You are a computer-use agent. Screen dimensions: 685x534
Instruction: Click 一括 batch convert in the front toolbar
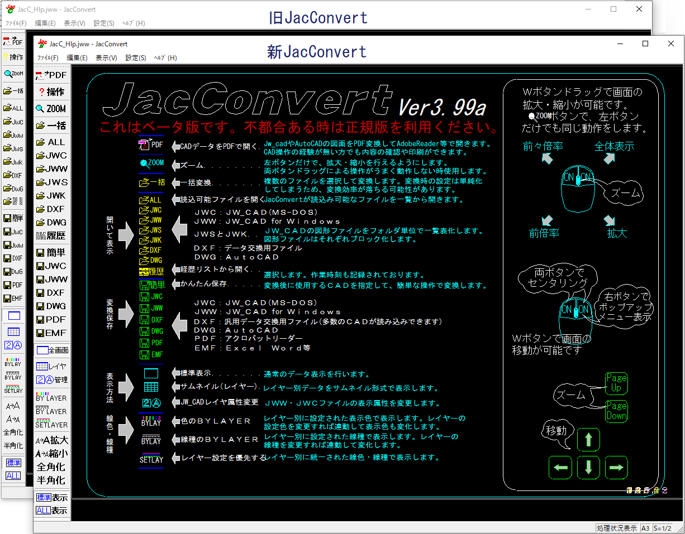click(51, 126)
